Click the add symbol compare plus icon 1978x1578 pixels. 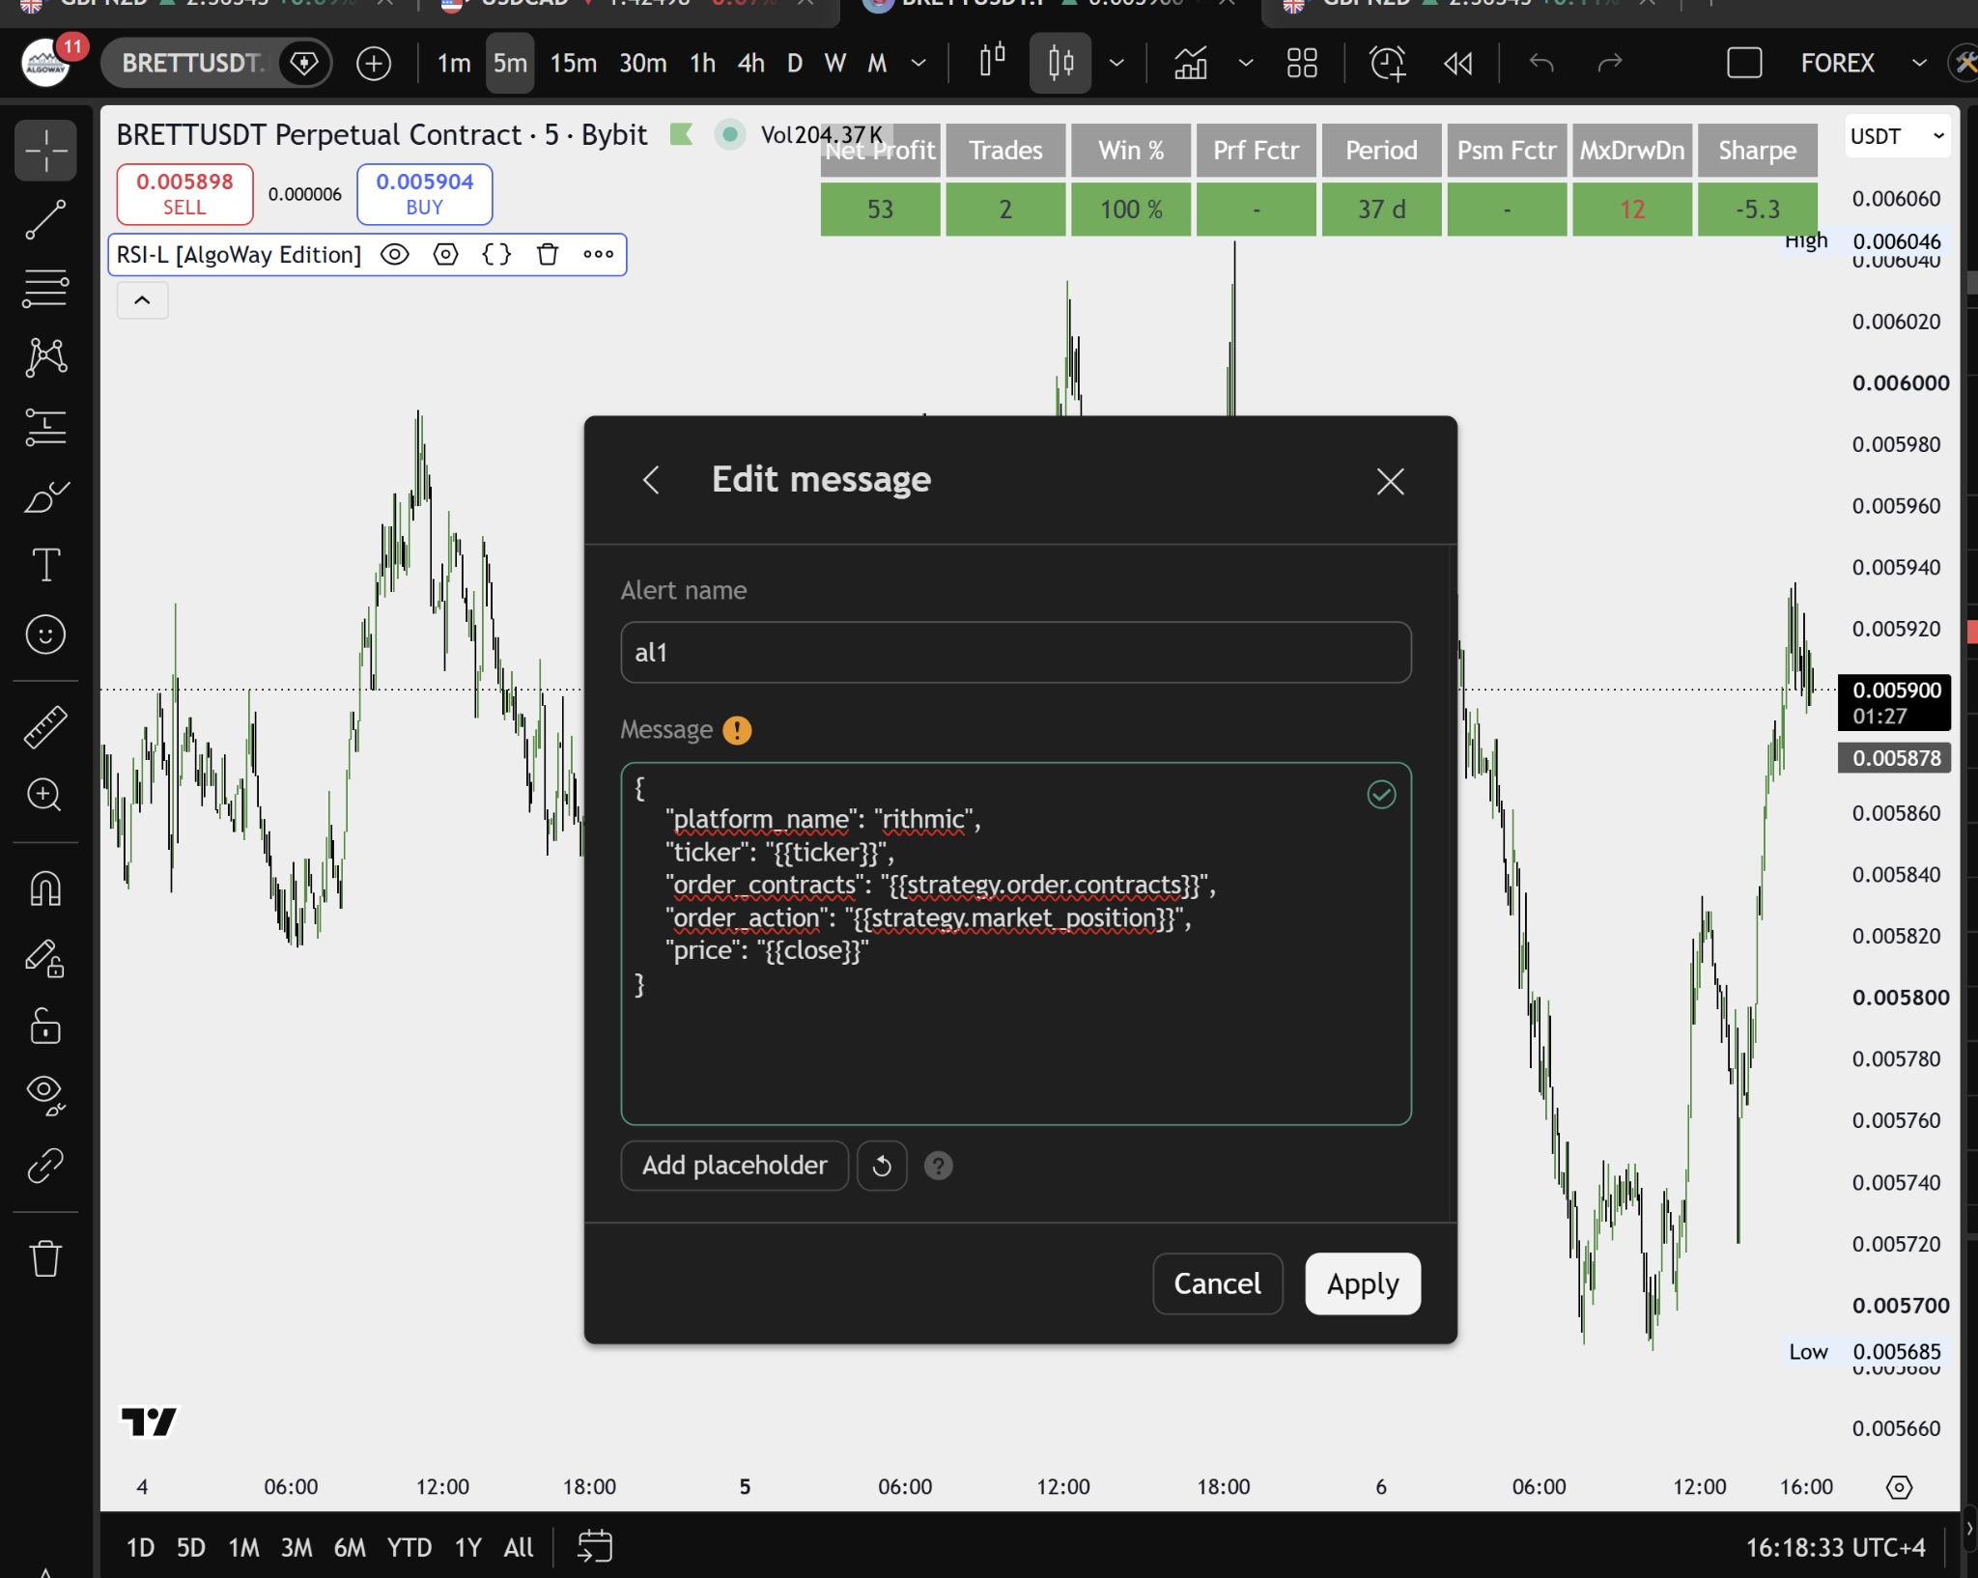[374, 64]
